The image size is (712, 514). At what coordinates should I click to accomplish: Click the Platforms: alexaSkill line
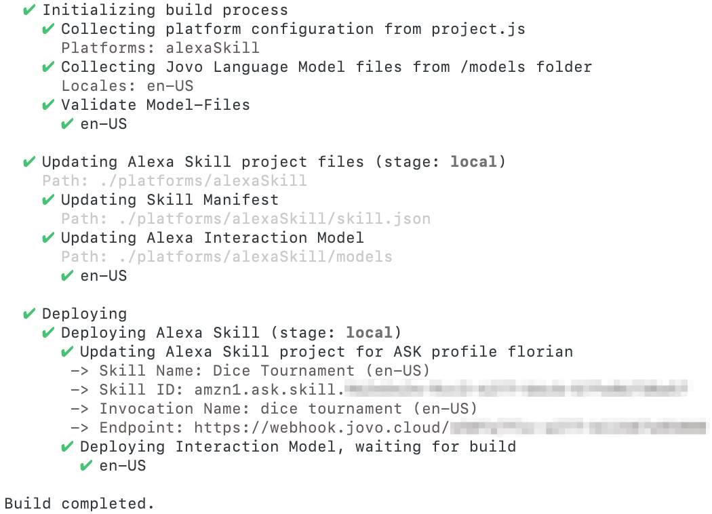tap(160, 48)
